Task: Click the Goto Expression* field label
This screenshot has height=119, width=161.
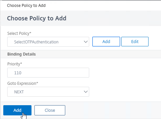Action: click(x=23, y=83)
